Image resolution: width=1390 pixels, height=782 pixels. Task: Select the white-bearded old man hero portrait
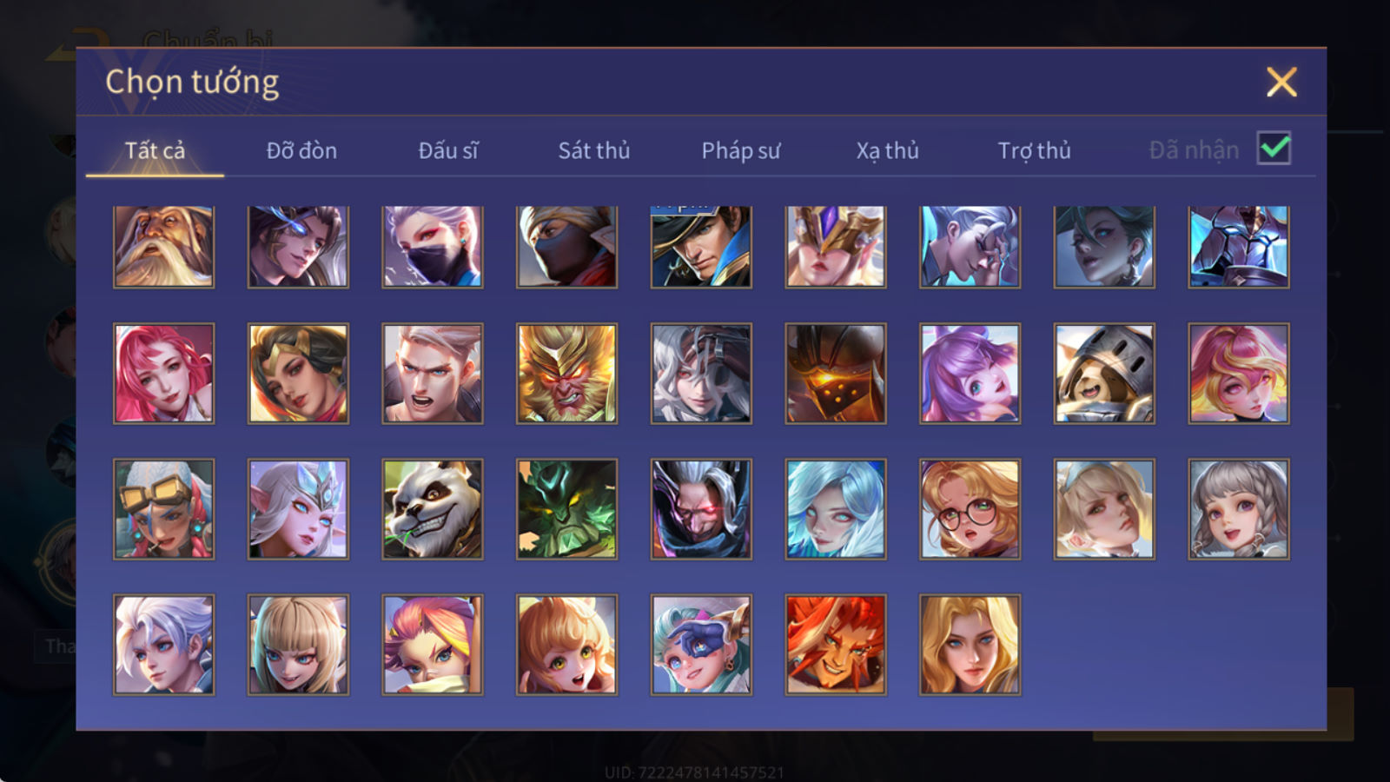[x=163, y=247]
